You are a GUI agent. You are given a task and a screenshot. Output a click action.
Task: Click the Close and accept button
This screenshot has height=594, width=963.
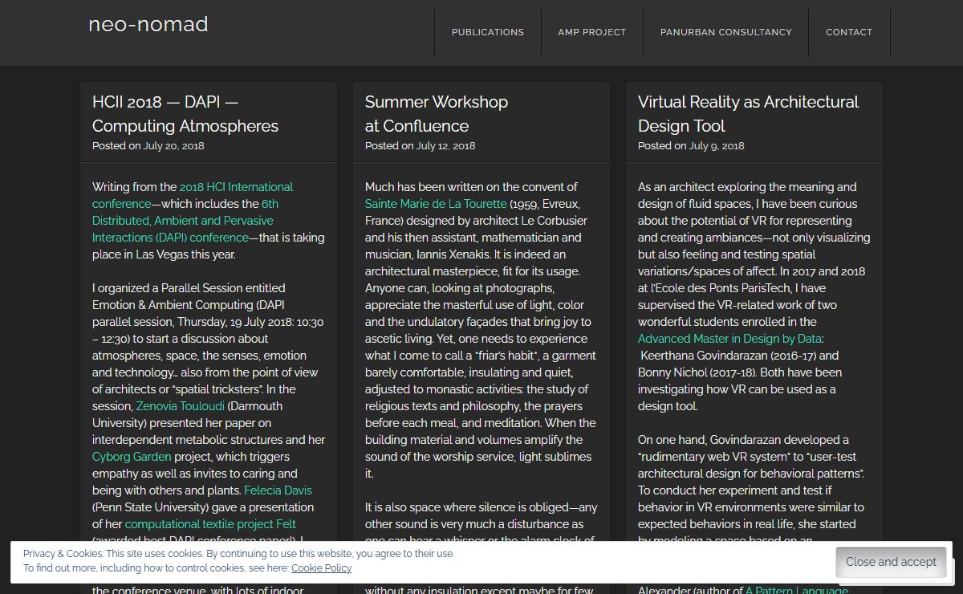tap(891, 562)
